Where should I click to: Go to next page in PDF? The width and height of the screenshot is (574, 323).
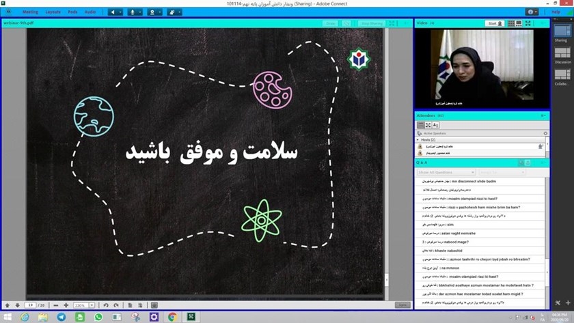(x=16, y=305)
